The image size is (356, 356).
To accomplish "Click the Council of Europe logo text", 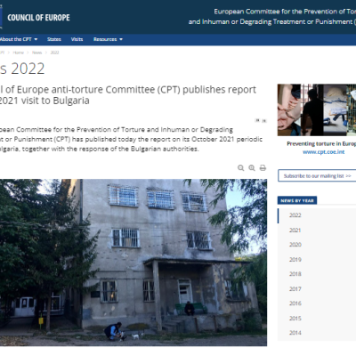I will point(38,18).
